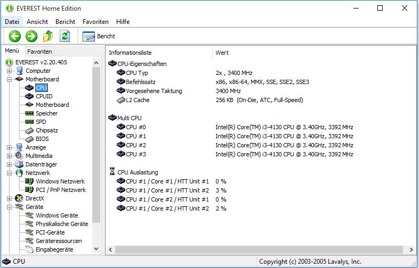Open the Bericht report toolbar button

(x=99, y=36)
